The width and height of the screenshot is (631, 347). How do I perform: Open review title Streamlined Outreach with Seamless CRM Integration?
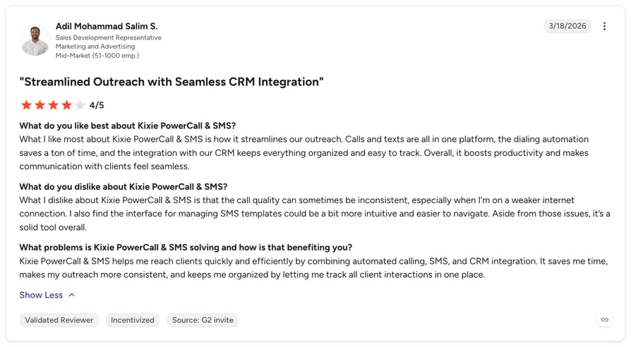coord(172,82)
